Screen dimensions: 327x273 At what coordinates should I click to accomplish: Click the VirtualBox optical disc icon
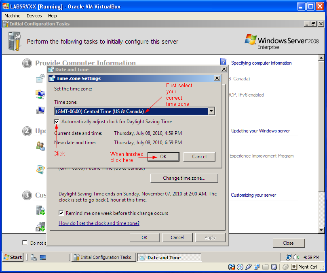click(x=240, y=267)
